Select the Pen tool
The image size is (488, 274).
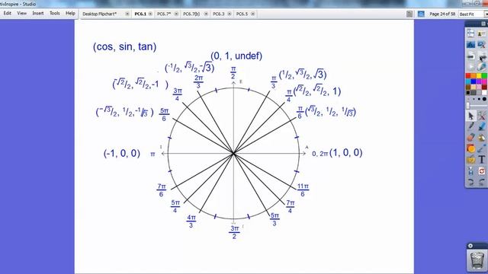[x=470, y=126]
